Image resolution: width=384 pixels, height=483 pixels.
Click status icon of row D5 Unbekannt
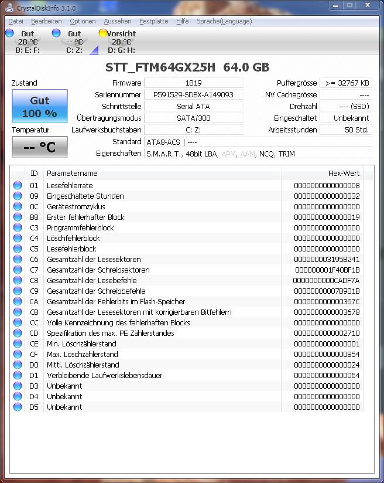(x=18, y=407)
